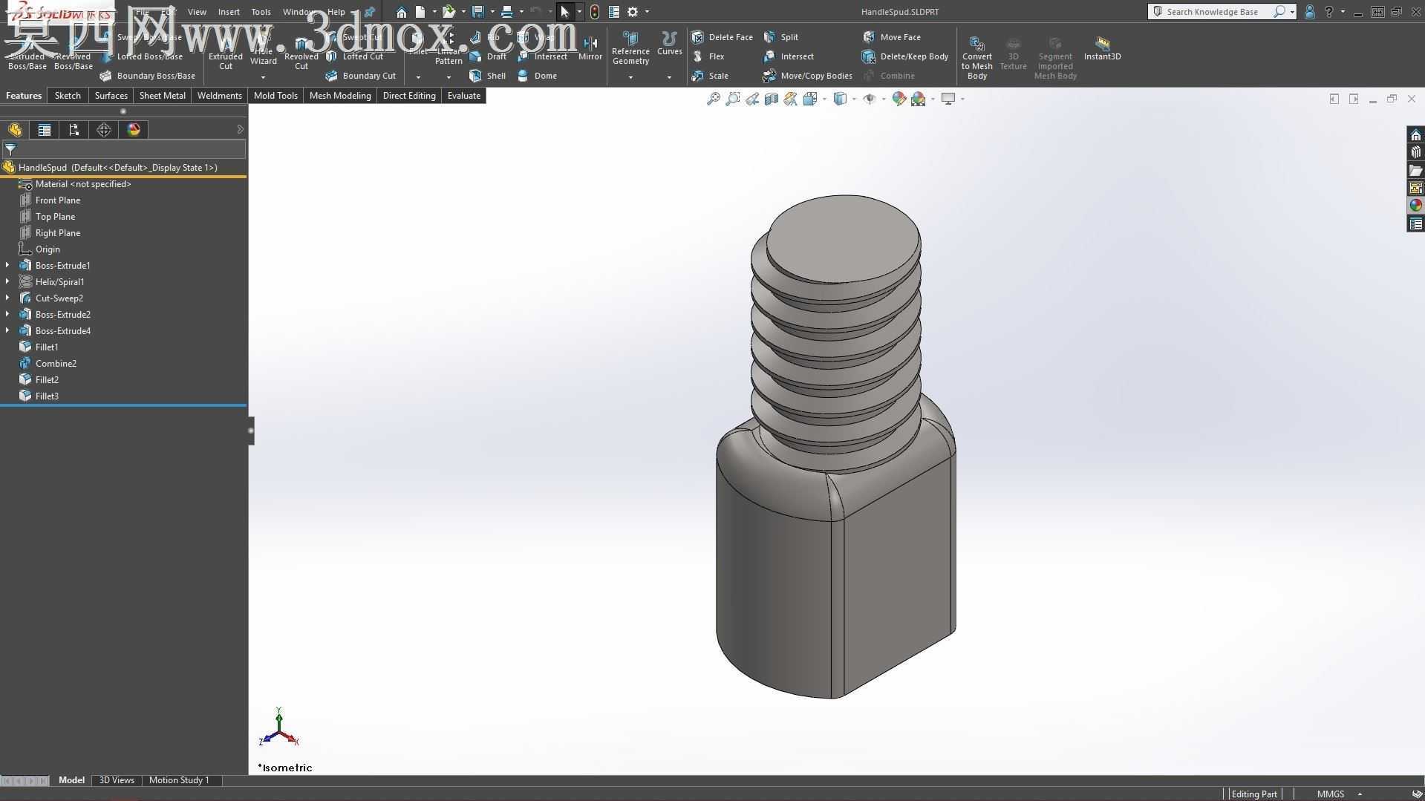The width and height of the screenshot is (1425, 801).
Task: Toggle Instant3D mode
Action: (1103, 48)
